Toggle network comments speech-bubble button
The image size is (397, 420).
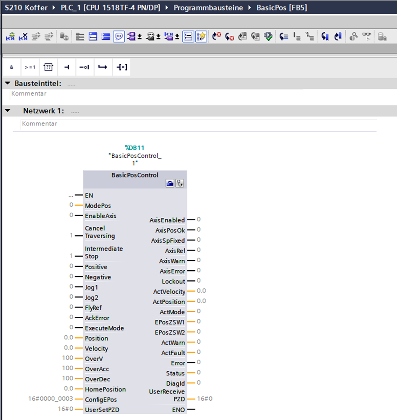coord(119,37)
